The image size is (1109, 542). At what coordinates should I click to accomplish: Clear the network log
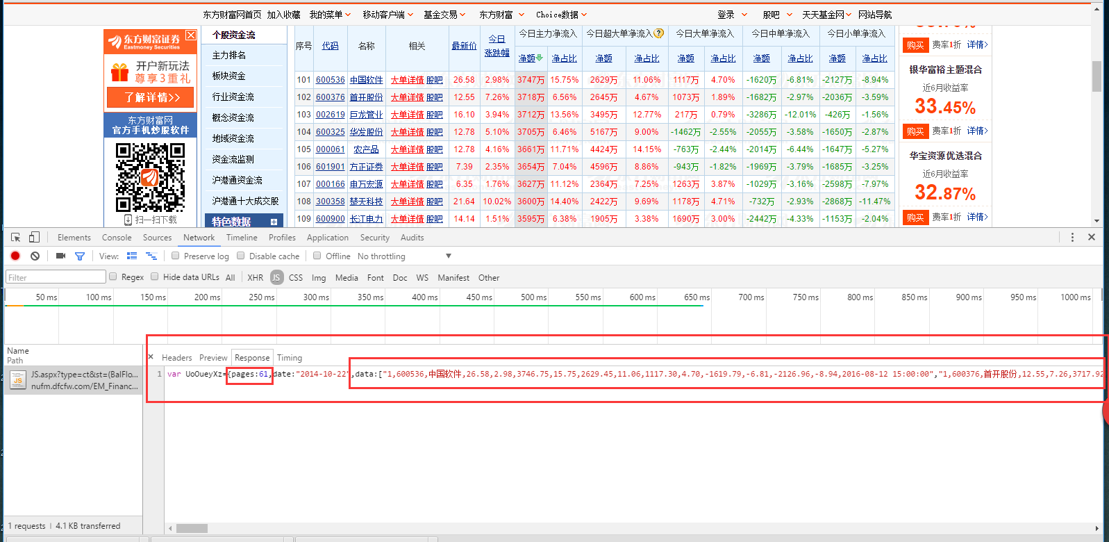tap(35, 256)
